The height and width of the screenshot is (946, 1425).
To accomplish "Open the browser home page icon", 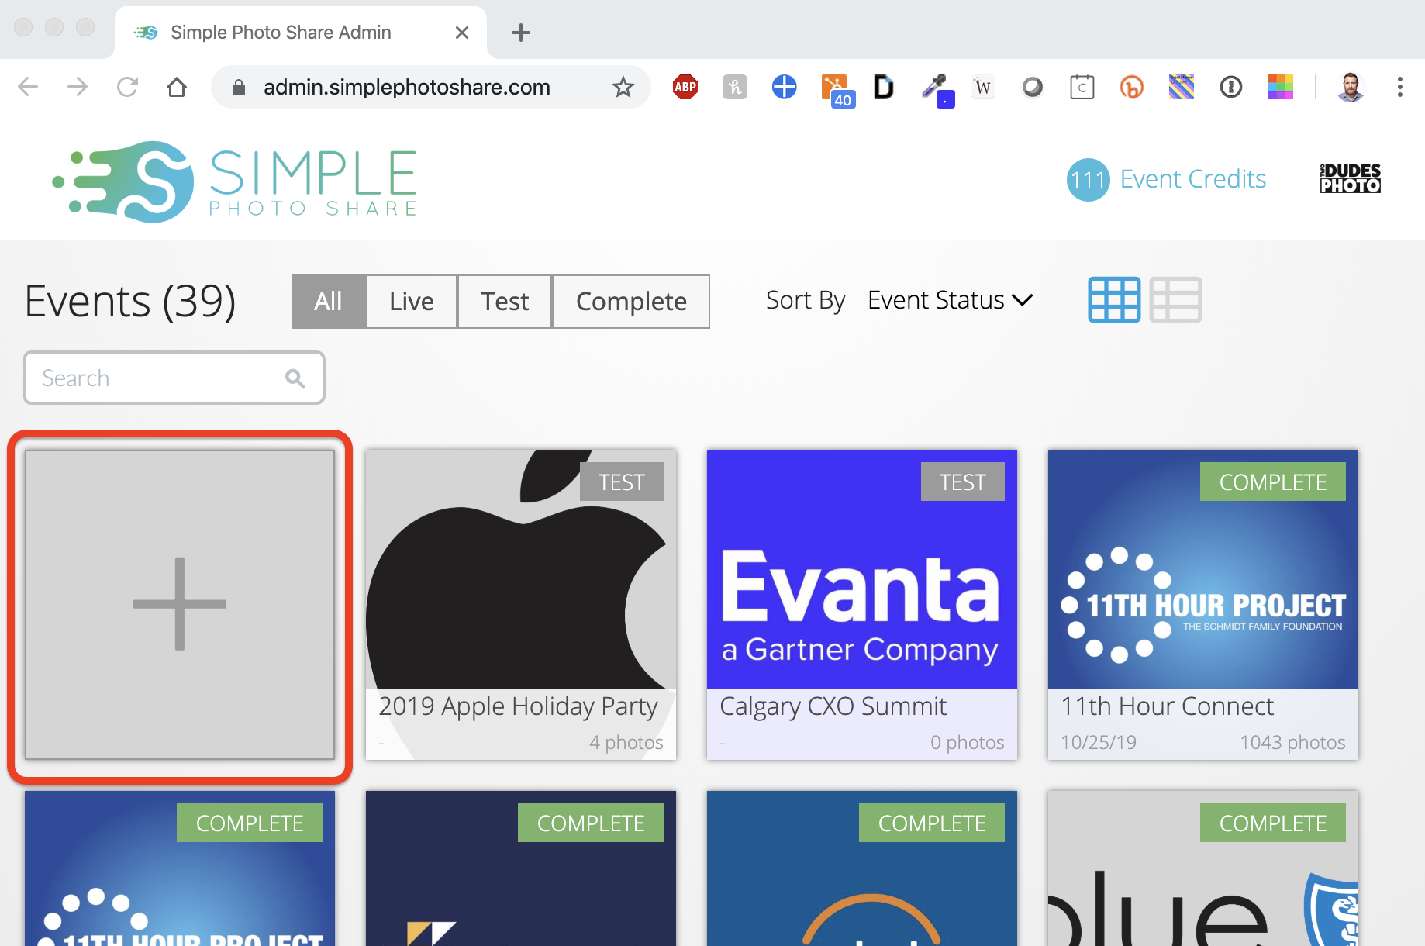I will pyautogui.click(x=177, y=87).
